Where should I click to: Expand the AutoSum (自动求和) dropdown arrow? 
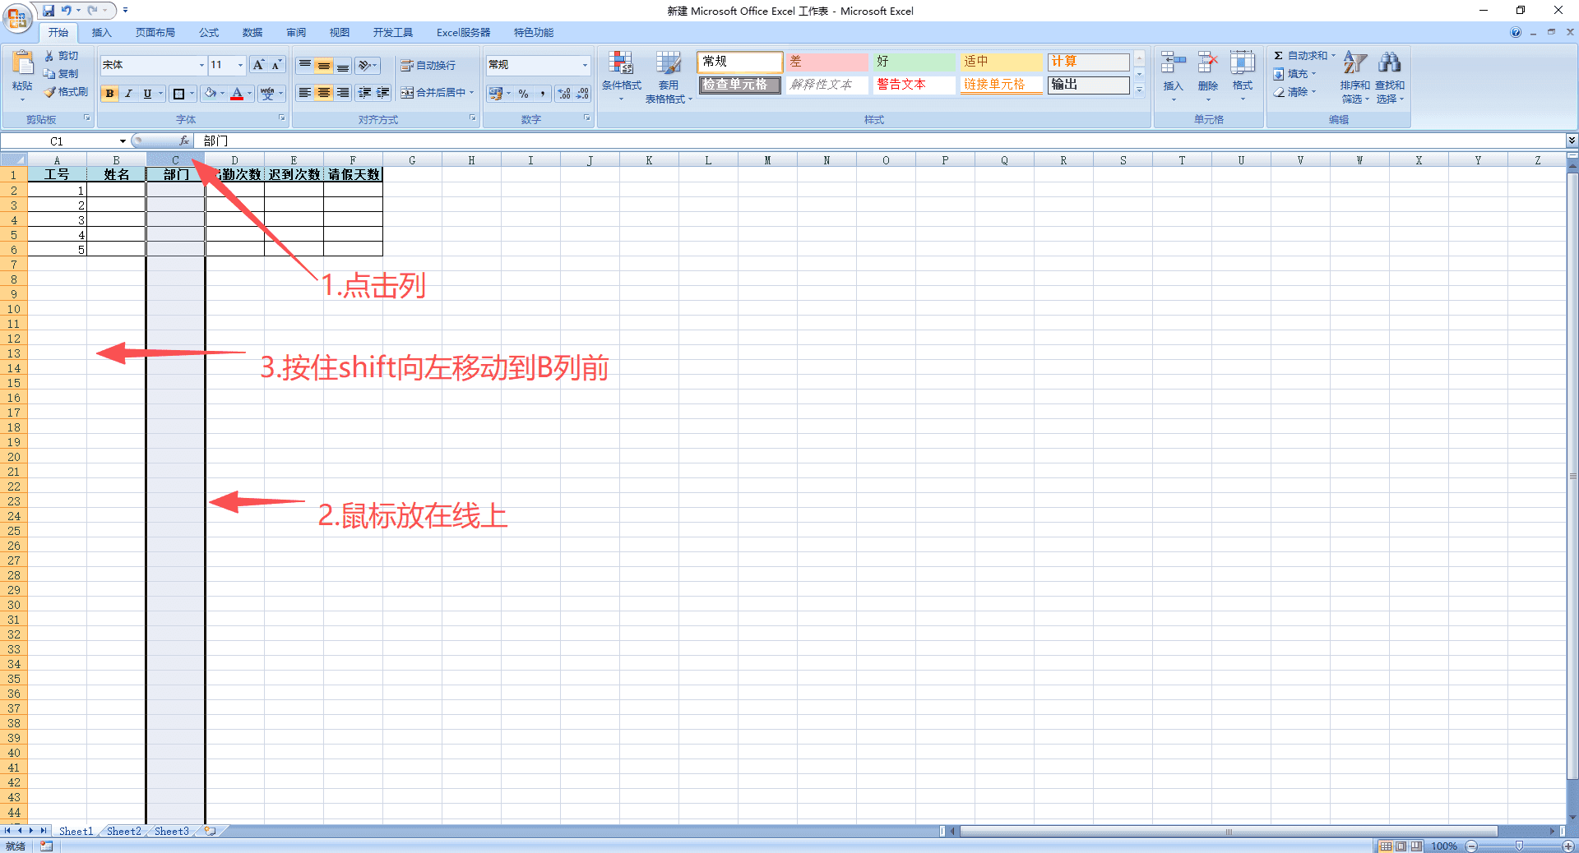(x=1333, y=56)
